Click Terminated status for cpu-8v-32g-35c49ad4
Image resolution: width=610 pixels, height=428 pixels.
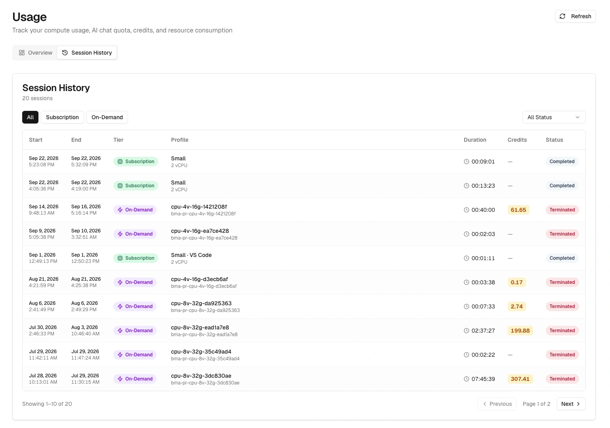(x=562, y=355)
